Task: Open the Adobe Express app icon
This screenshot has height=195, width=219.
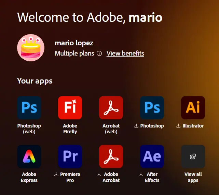Action: point(29,156)
